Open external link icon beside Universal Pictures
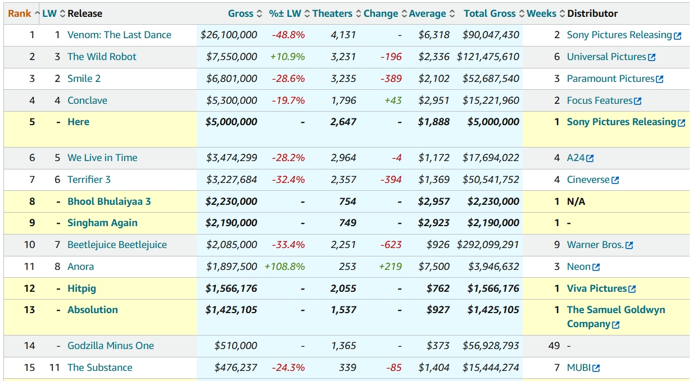Image resolution: width=693 pixels, height=381 pixels. point(651,57)
